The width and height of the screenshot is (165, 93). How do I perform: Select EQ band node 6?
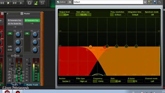tap(136, 47)
